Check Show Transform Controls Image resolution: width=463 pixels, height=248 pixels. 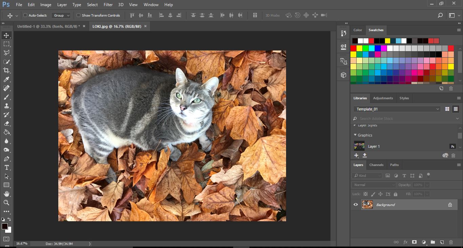78,15
